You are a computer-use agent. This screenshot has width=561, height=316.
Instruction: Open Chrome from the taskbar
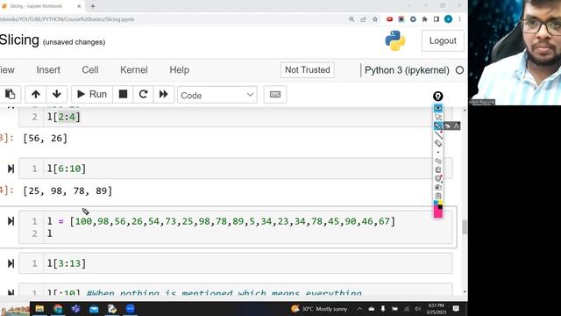pos(58,308)
